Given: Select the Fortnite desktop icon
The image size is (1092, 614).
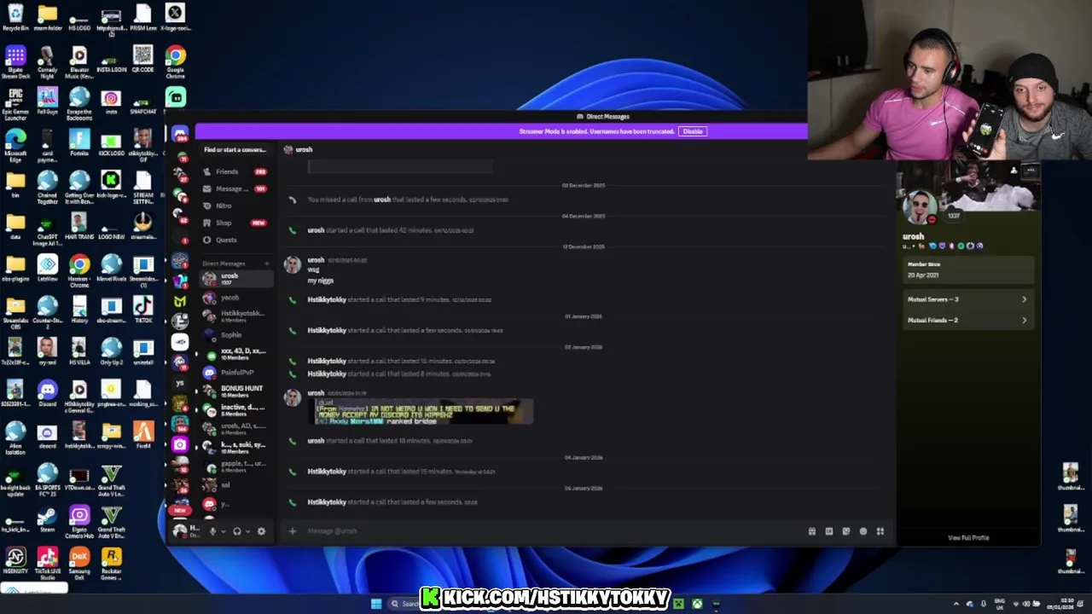Looking at the screenshot, I should pyautogui.click(x=79, y=142).
